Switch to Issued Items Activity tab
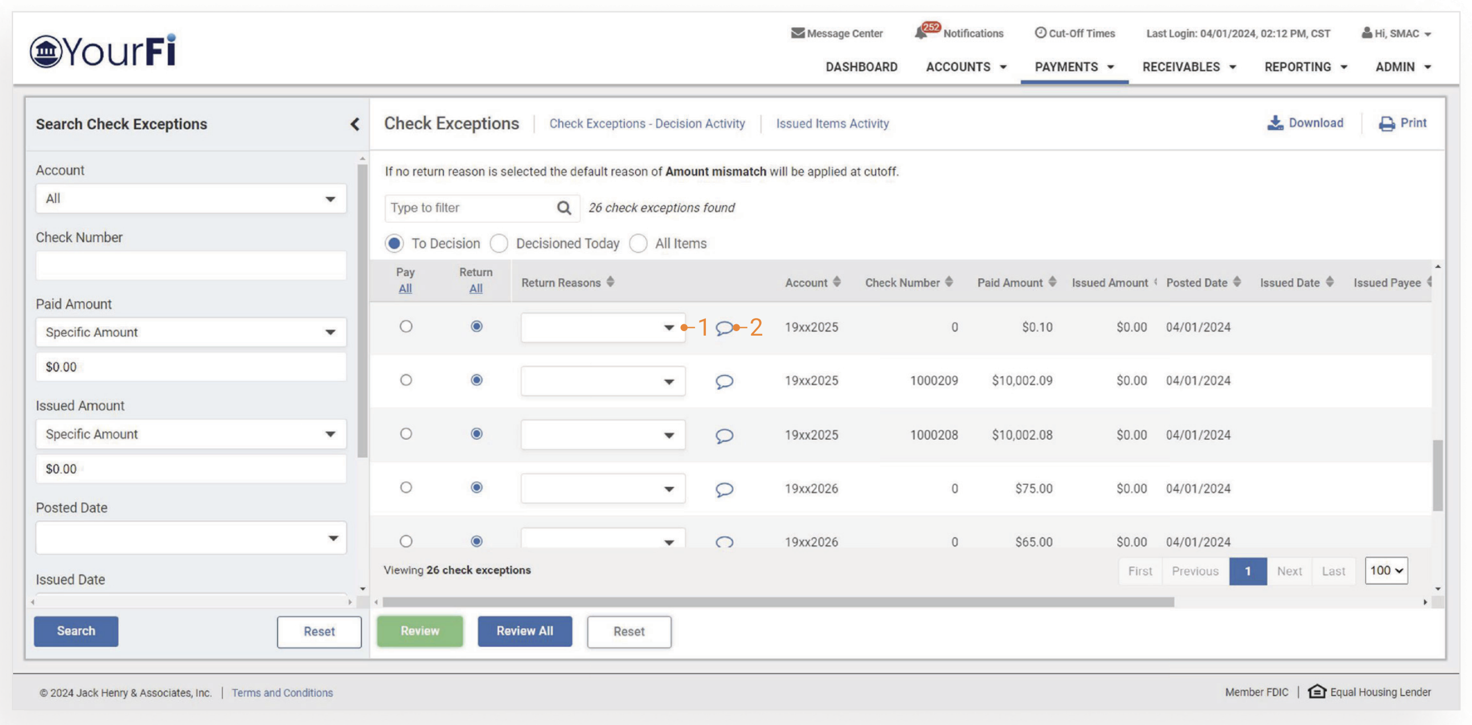 [832, 124]
